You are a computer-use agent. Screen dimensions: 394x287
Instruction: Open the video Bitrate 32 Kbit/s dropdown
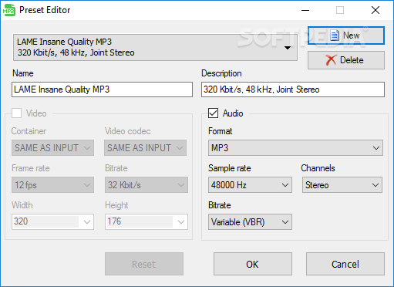point(146,185)
